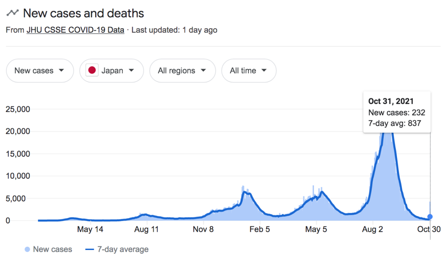This screenshot has width=448, height=262.
Task: Click the New cases legend dot
Action: (x=27, y=250)
